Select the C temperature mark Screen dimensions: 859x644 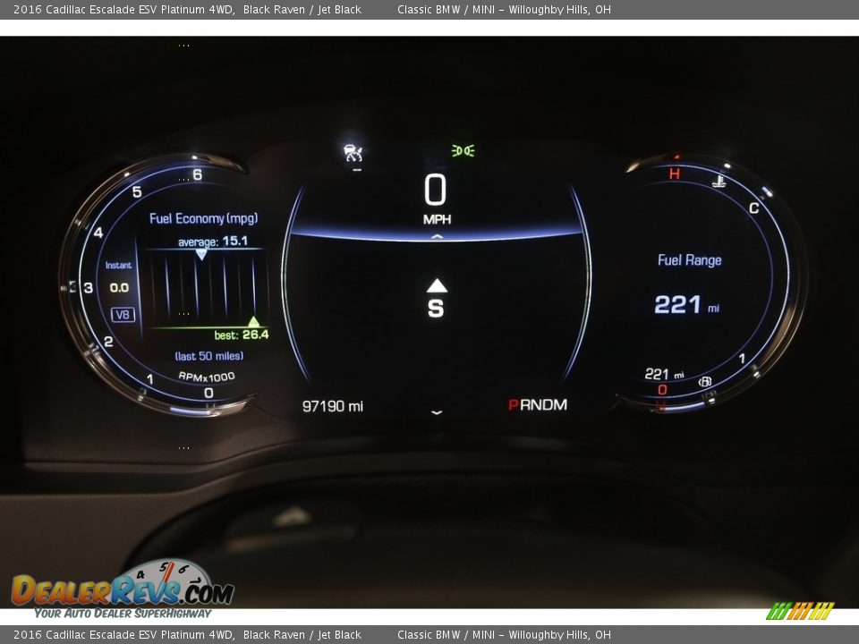[753, 208]
